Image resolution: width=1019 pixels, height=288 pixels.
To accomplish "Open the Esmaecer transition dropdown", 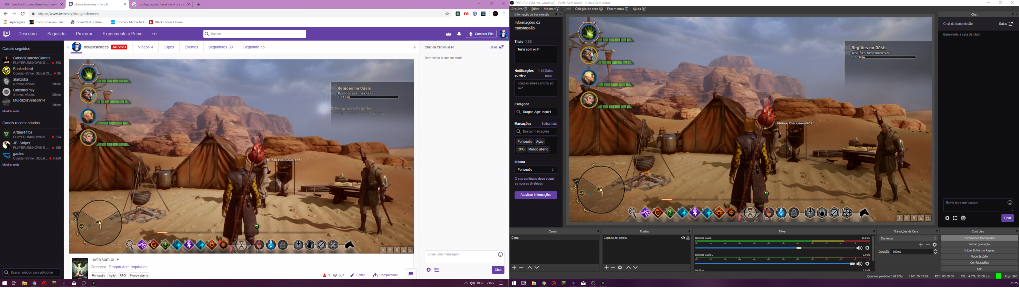I will tap(909, 238).
